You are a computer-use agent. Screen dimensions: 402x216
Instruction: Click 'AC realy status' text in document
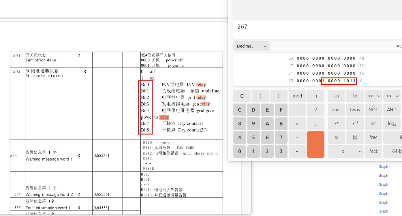44,76
